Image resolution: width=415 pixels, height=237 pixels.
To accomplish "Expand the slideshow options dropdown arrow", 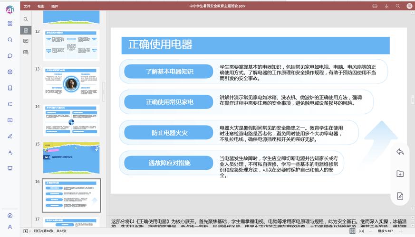I will click(x=29, y=231).
